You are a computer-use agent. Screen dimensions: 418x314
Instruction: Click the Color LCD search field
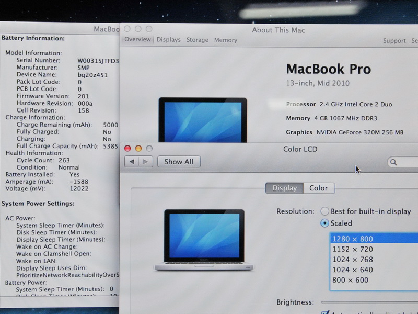pos(402,162)
